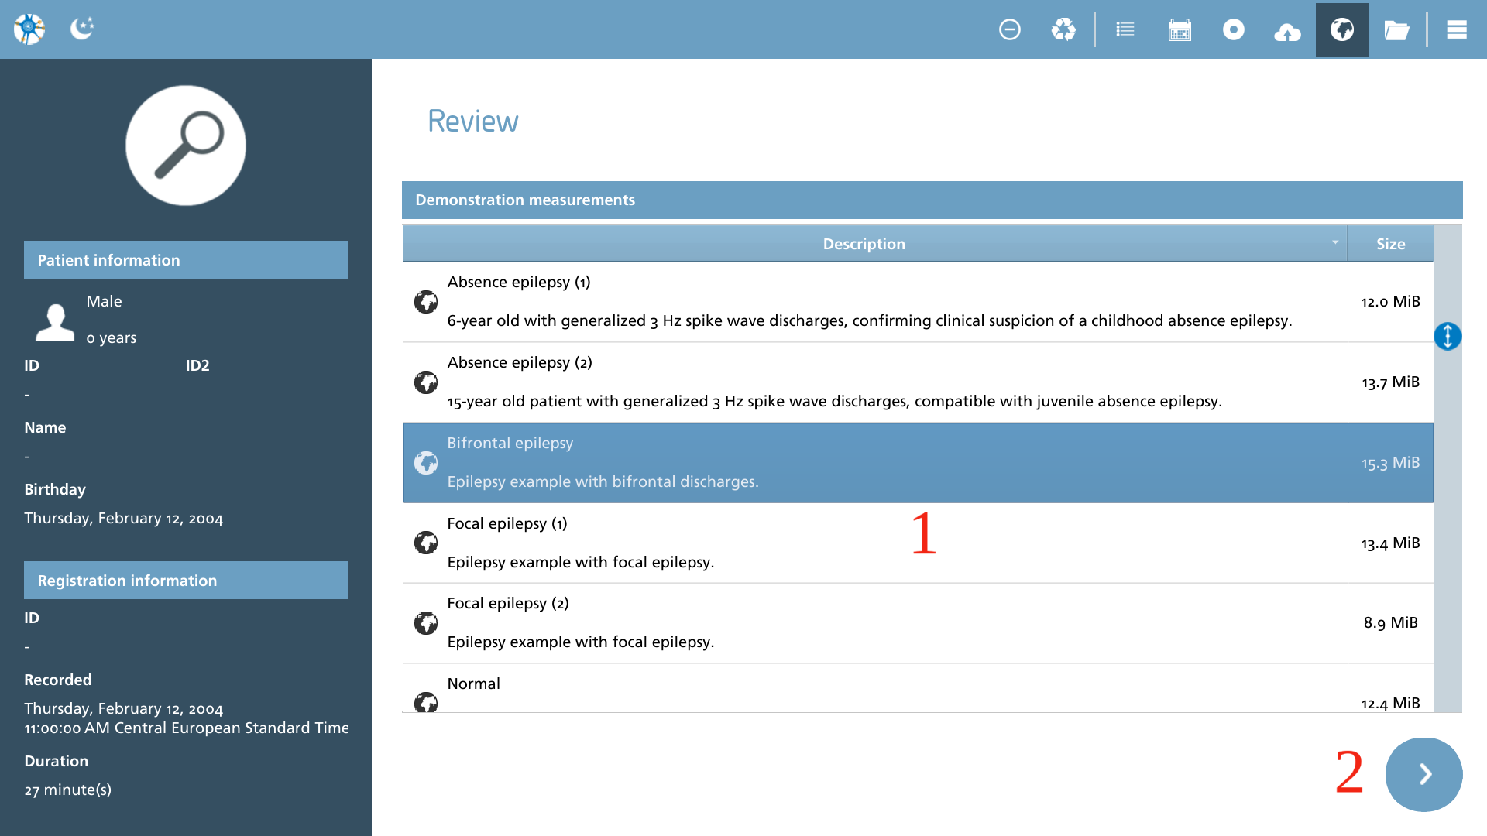Click the next arrow round button
This screenshot has height=836, width=1487.
(1423, 774)
